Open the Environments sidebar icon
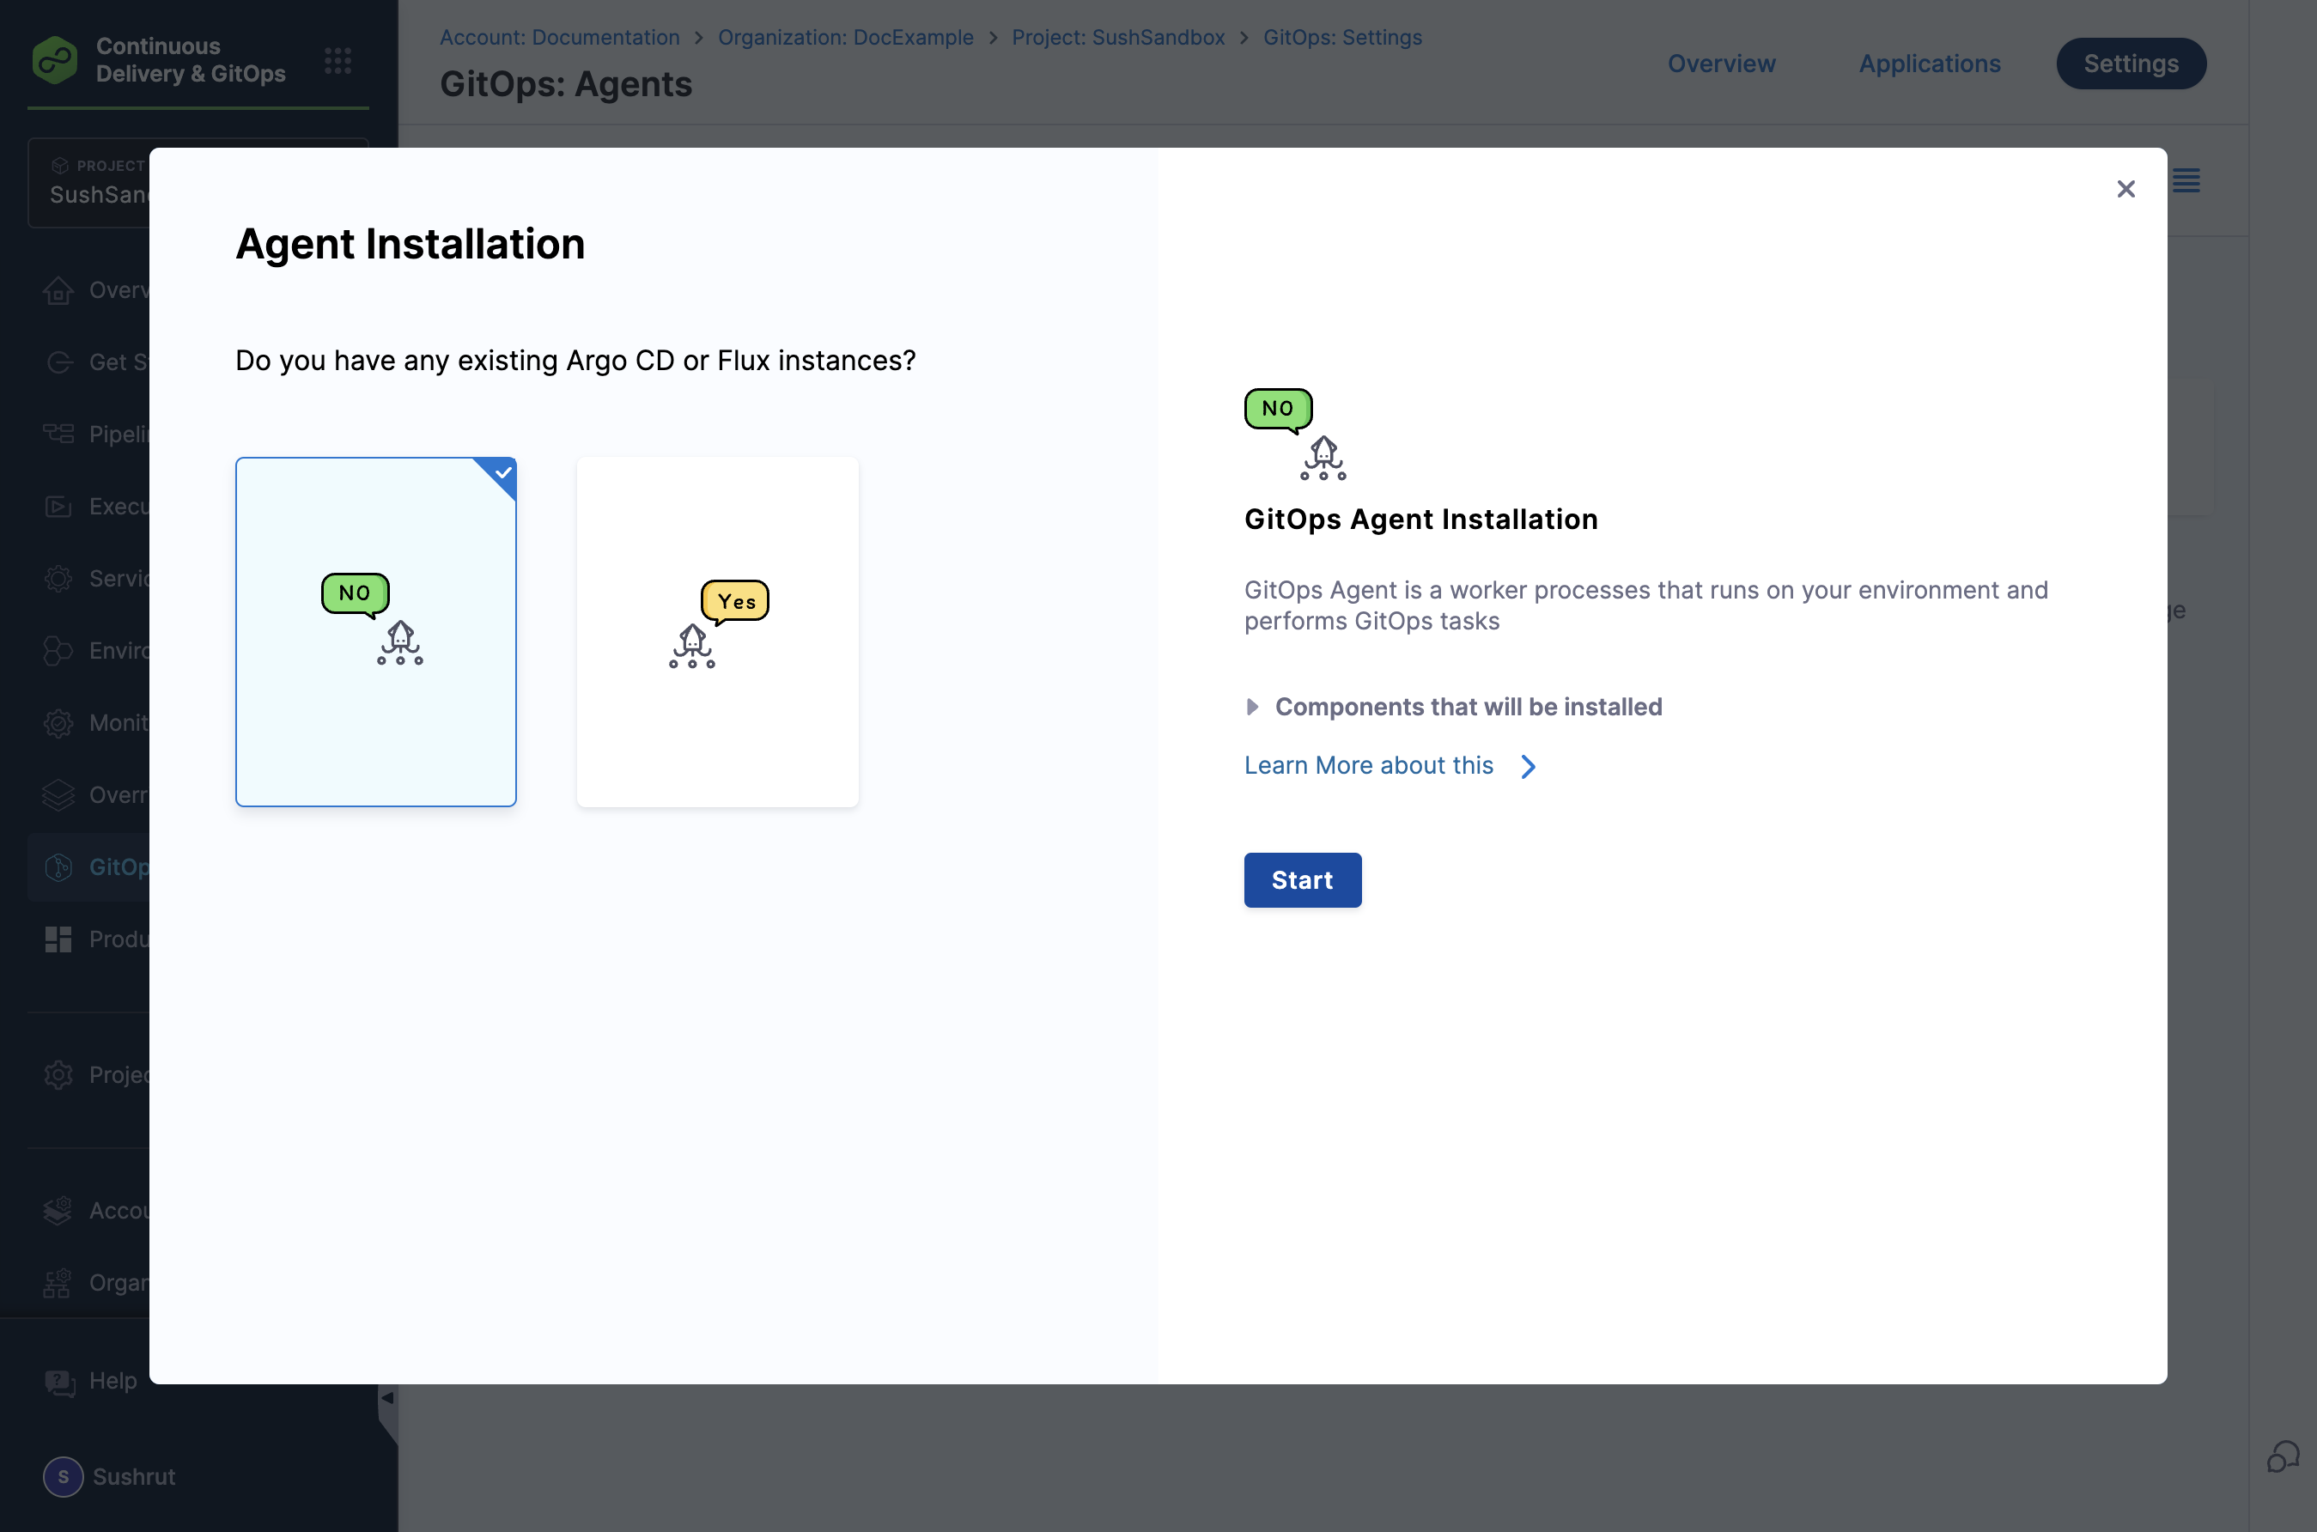 tap(58, 651)
